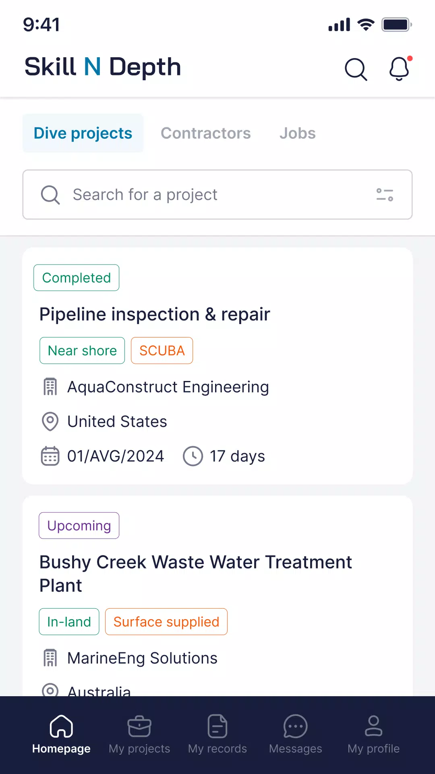The width and height of the screenshot is (435, 774).
Task: Tap the Upcoming status badge
Action: pyautogui.click(x=79, y=526)
